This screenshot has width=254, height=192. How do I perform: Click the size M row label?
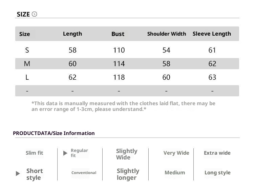27,64
